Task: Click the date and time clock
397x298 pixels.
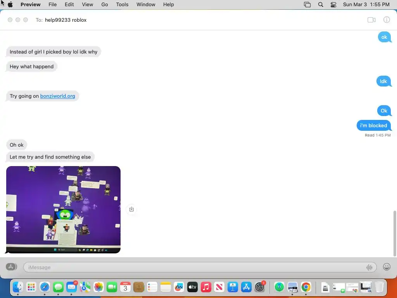Action: point(366,5)
